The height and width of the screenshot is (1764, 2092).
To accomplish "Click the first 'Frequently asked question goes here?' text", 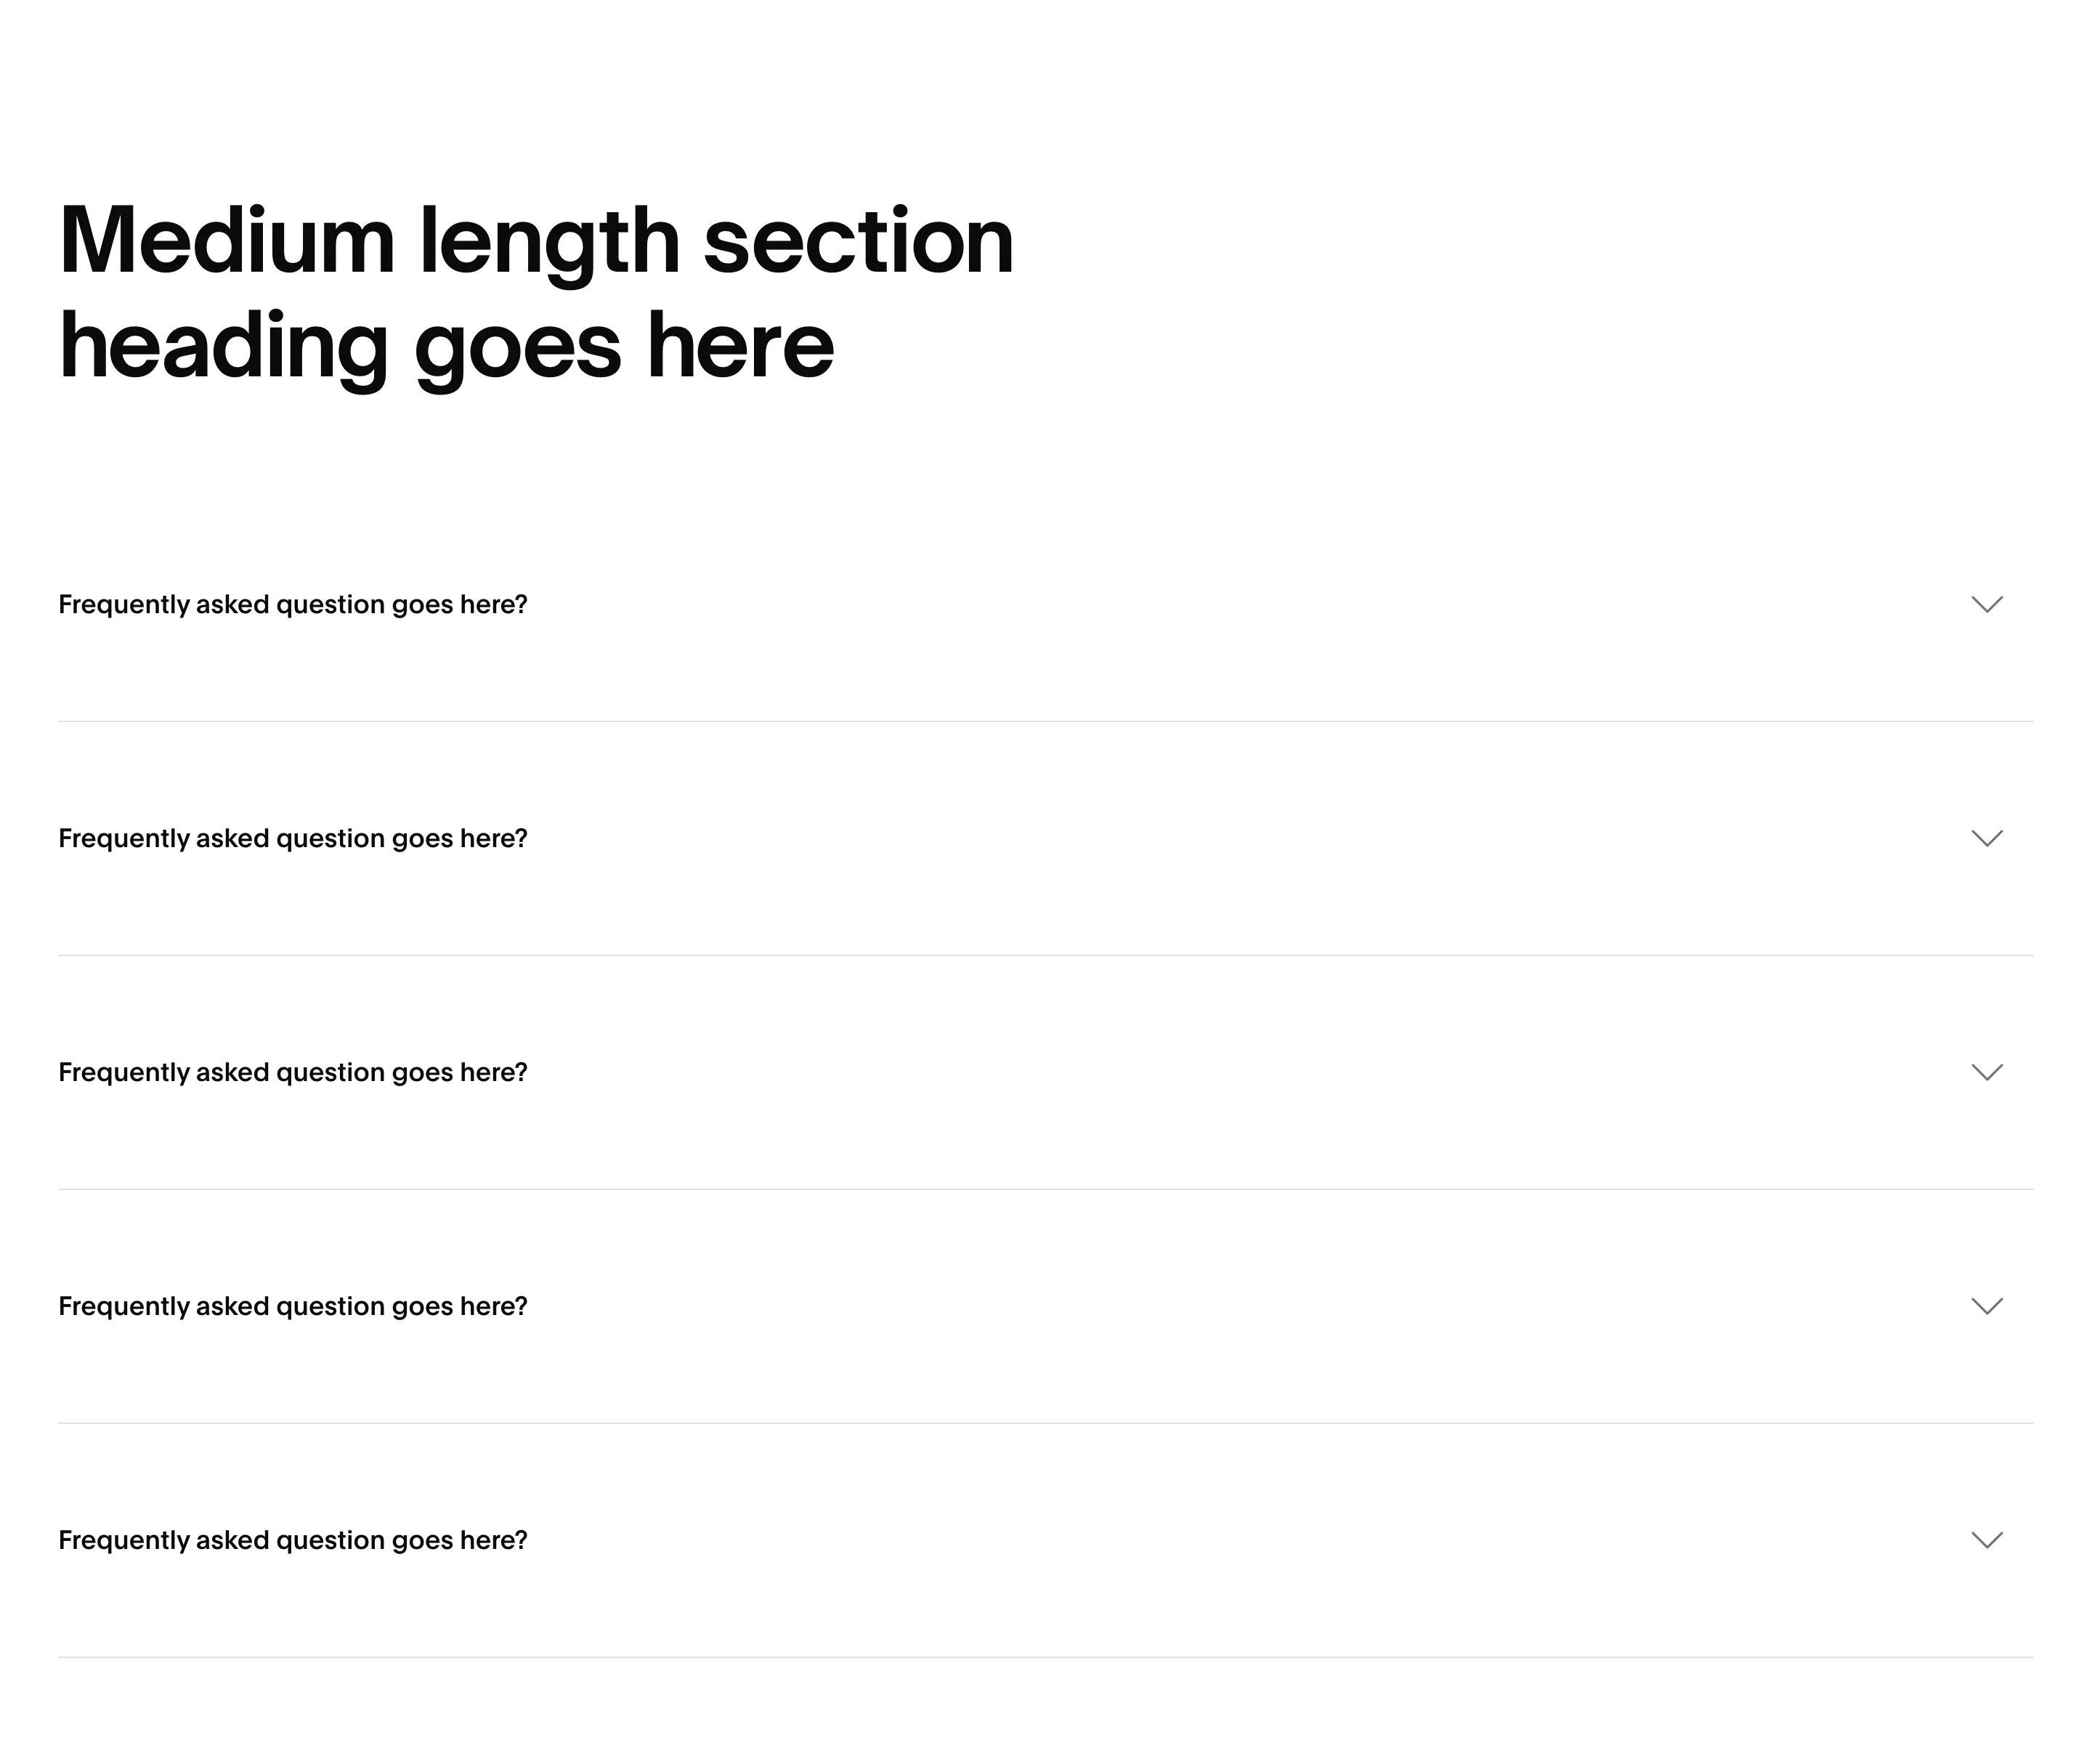I will coord(293,605).
